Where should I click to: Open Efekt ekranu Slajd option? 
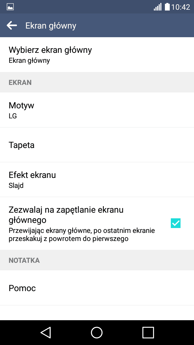(x=97, y=180)
